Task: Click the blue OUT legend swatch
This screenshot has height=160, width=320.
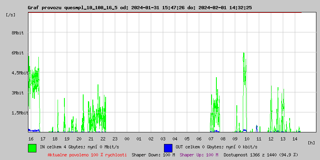Action: coord(168,148)
